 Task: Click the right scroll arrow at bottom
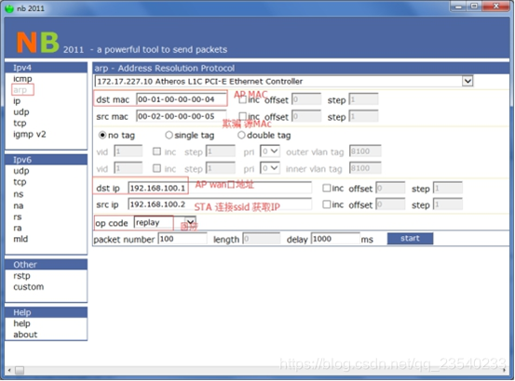504,370
